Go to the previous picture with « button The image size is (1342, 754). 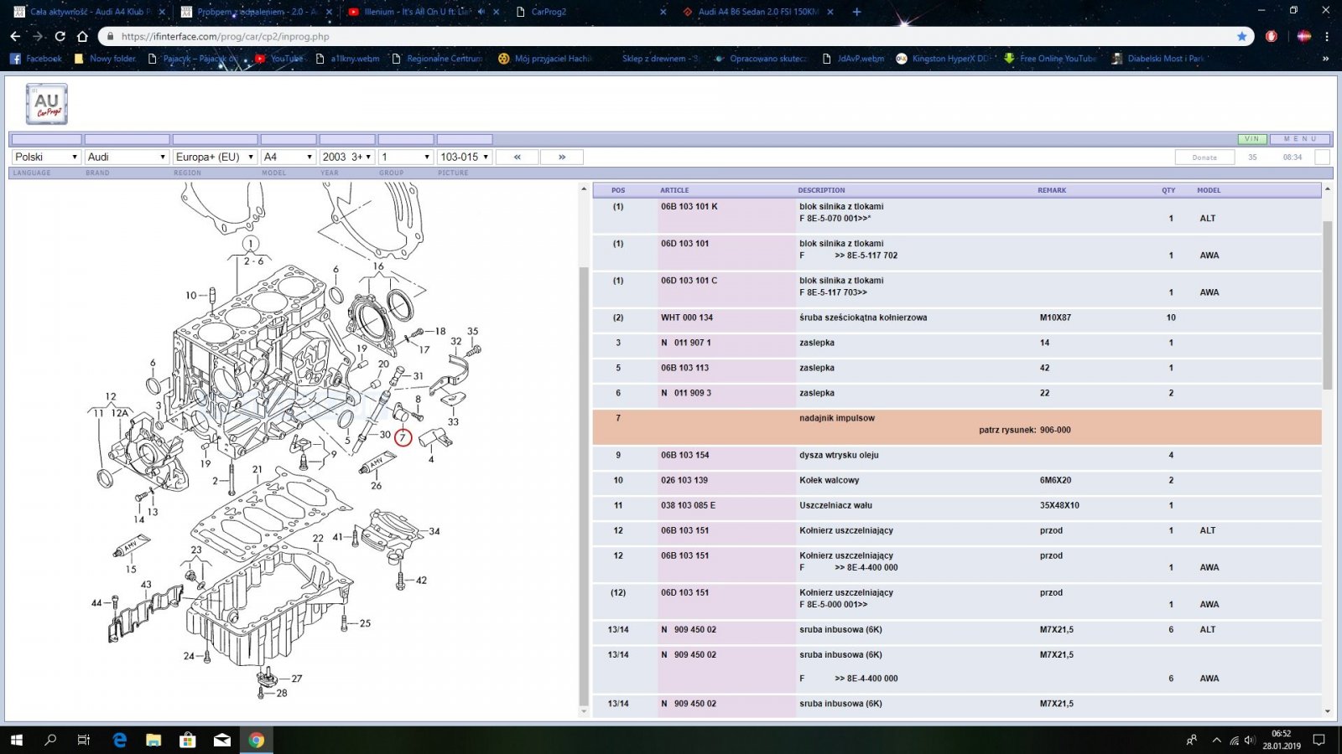518,157
